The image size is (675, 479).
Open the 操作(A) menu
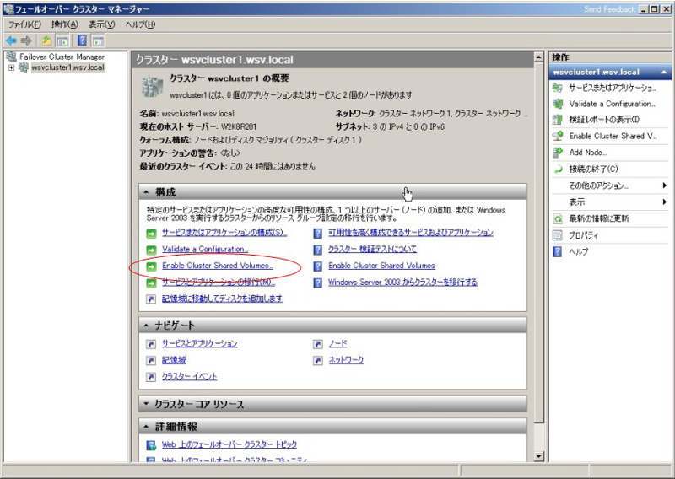(x=65, y=24)
